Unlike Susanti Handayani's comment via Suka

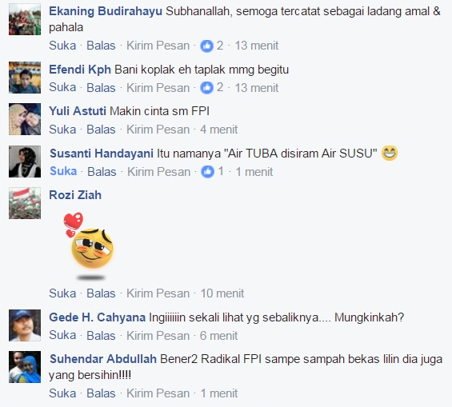coord(63,171)
